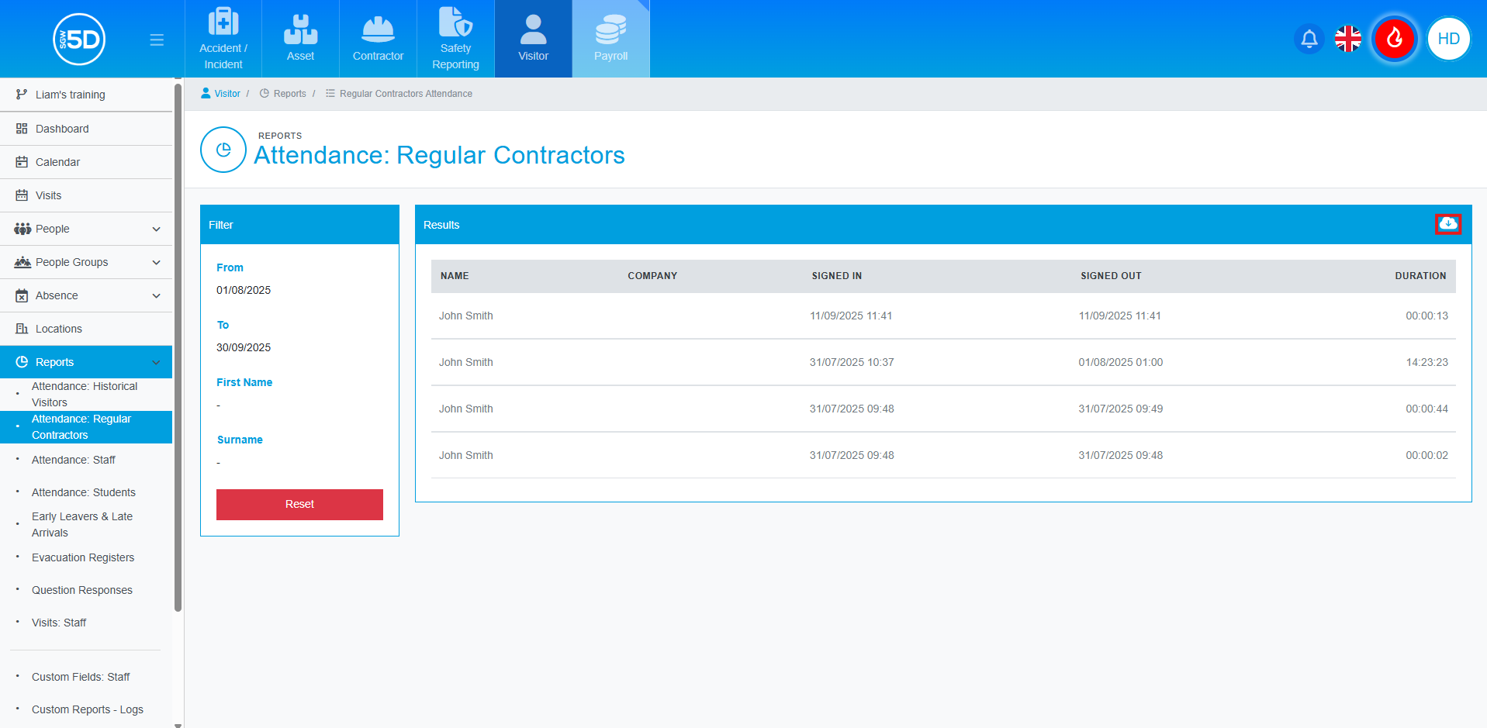
Task: Click duration 00:00:02
Action: 1427,455
